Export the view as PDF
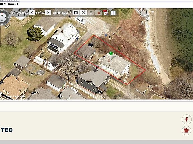The image size is (193, 144). [106, 12]
